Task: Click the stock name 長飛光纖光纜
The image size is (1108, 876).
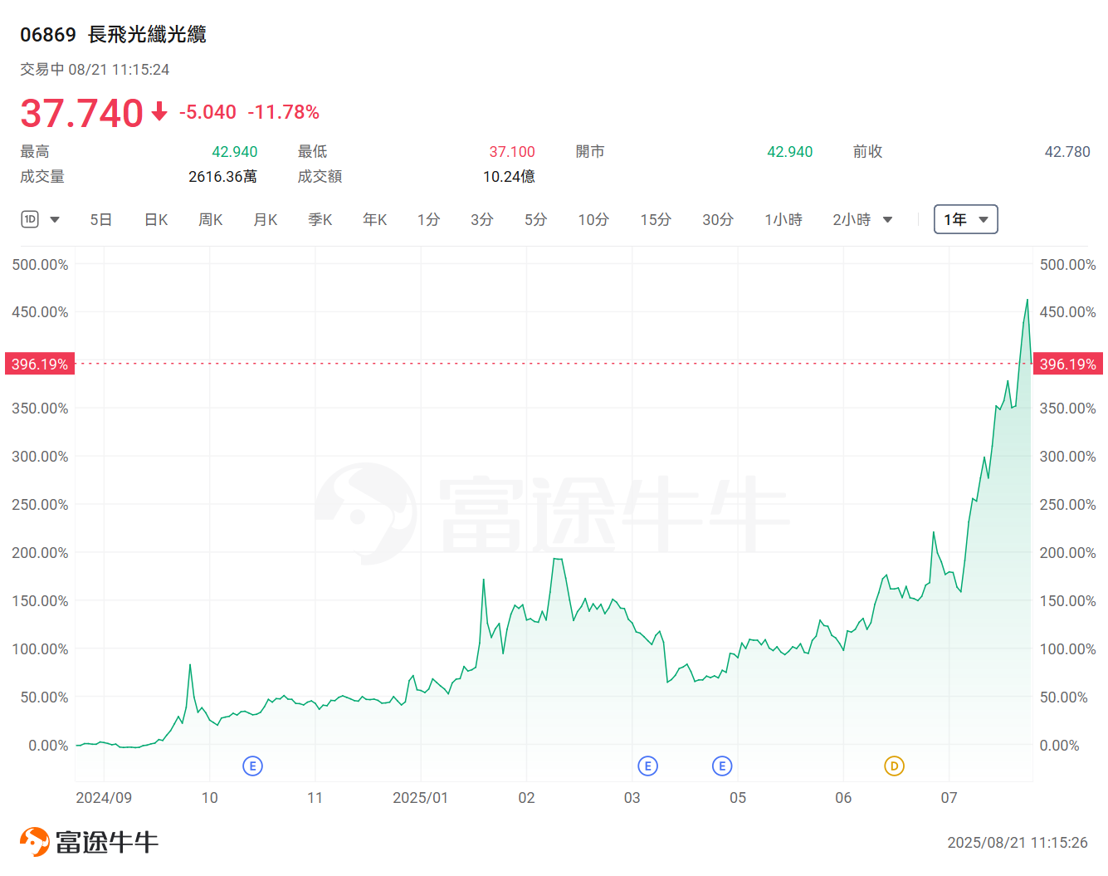Action: (x=146, y=35)
